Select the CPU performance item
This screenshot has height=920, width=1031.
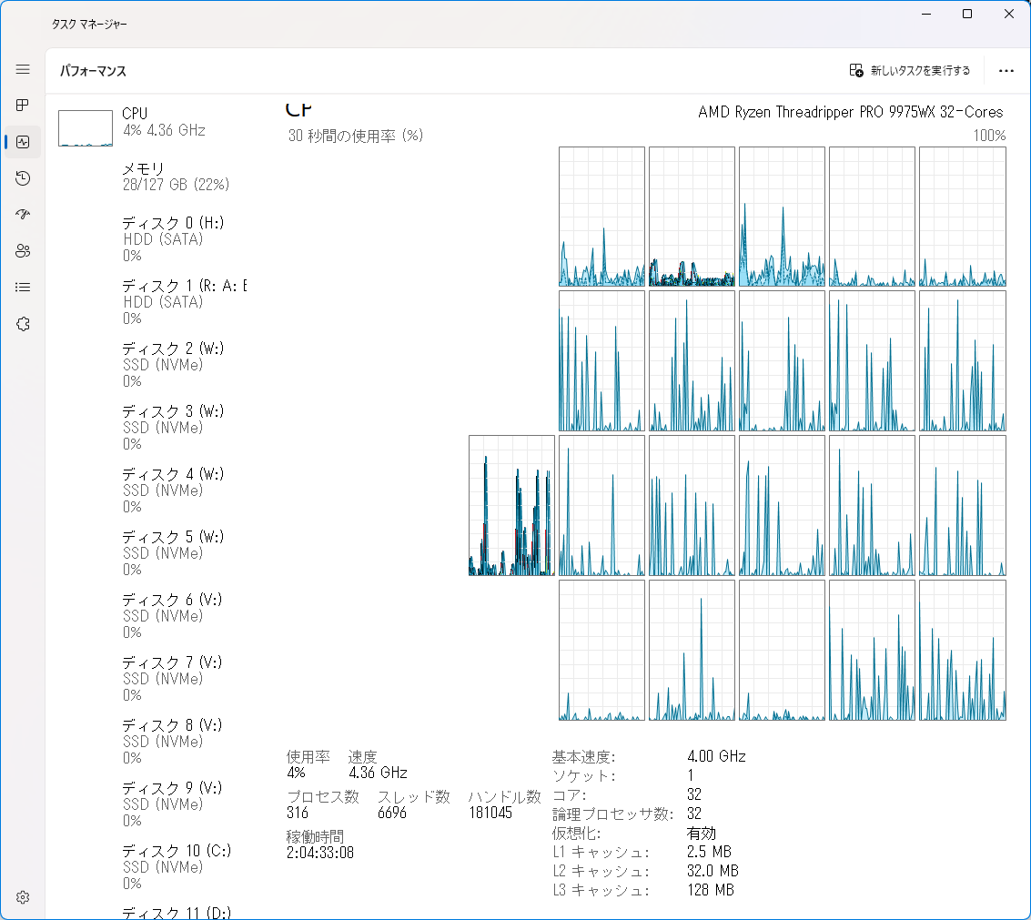[x=151, y=126]
